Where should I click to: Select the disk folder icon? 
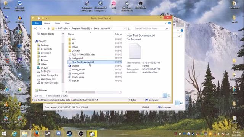pos(70,40)
